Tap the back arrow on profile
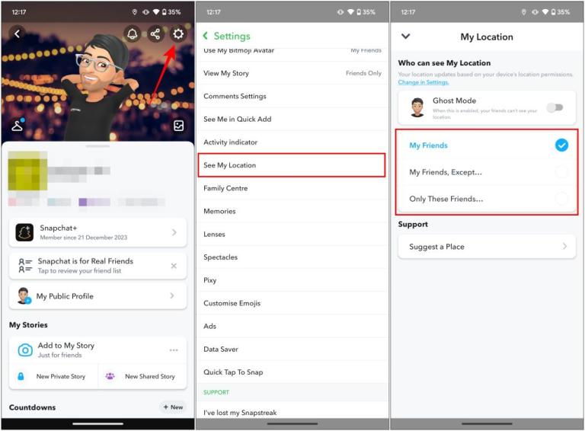This screenshot has height=431, width=585. (x=18, y=34)
